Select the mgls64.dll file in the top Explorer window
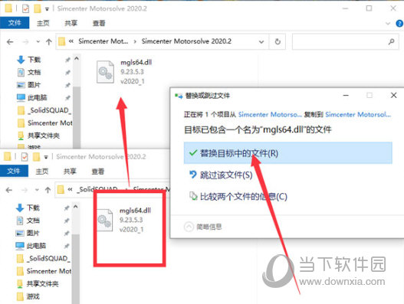This screenshot has height=304, width=404. coord(124,72)
